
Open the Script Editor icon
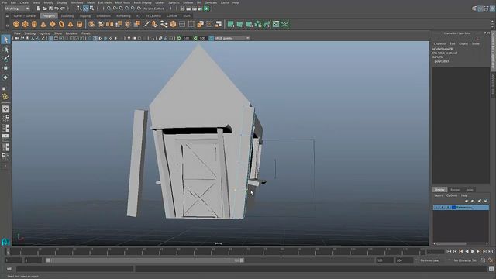pyautogui.click(x=491, y=269)
